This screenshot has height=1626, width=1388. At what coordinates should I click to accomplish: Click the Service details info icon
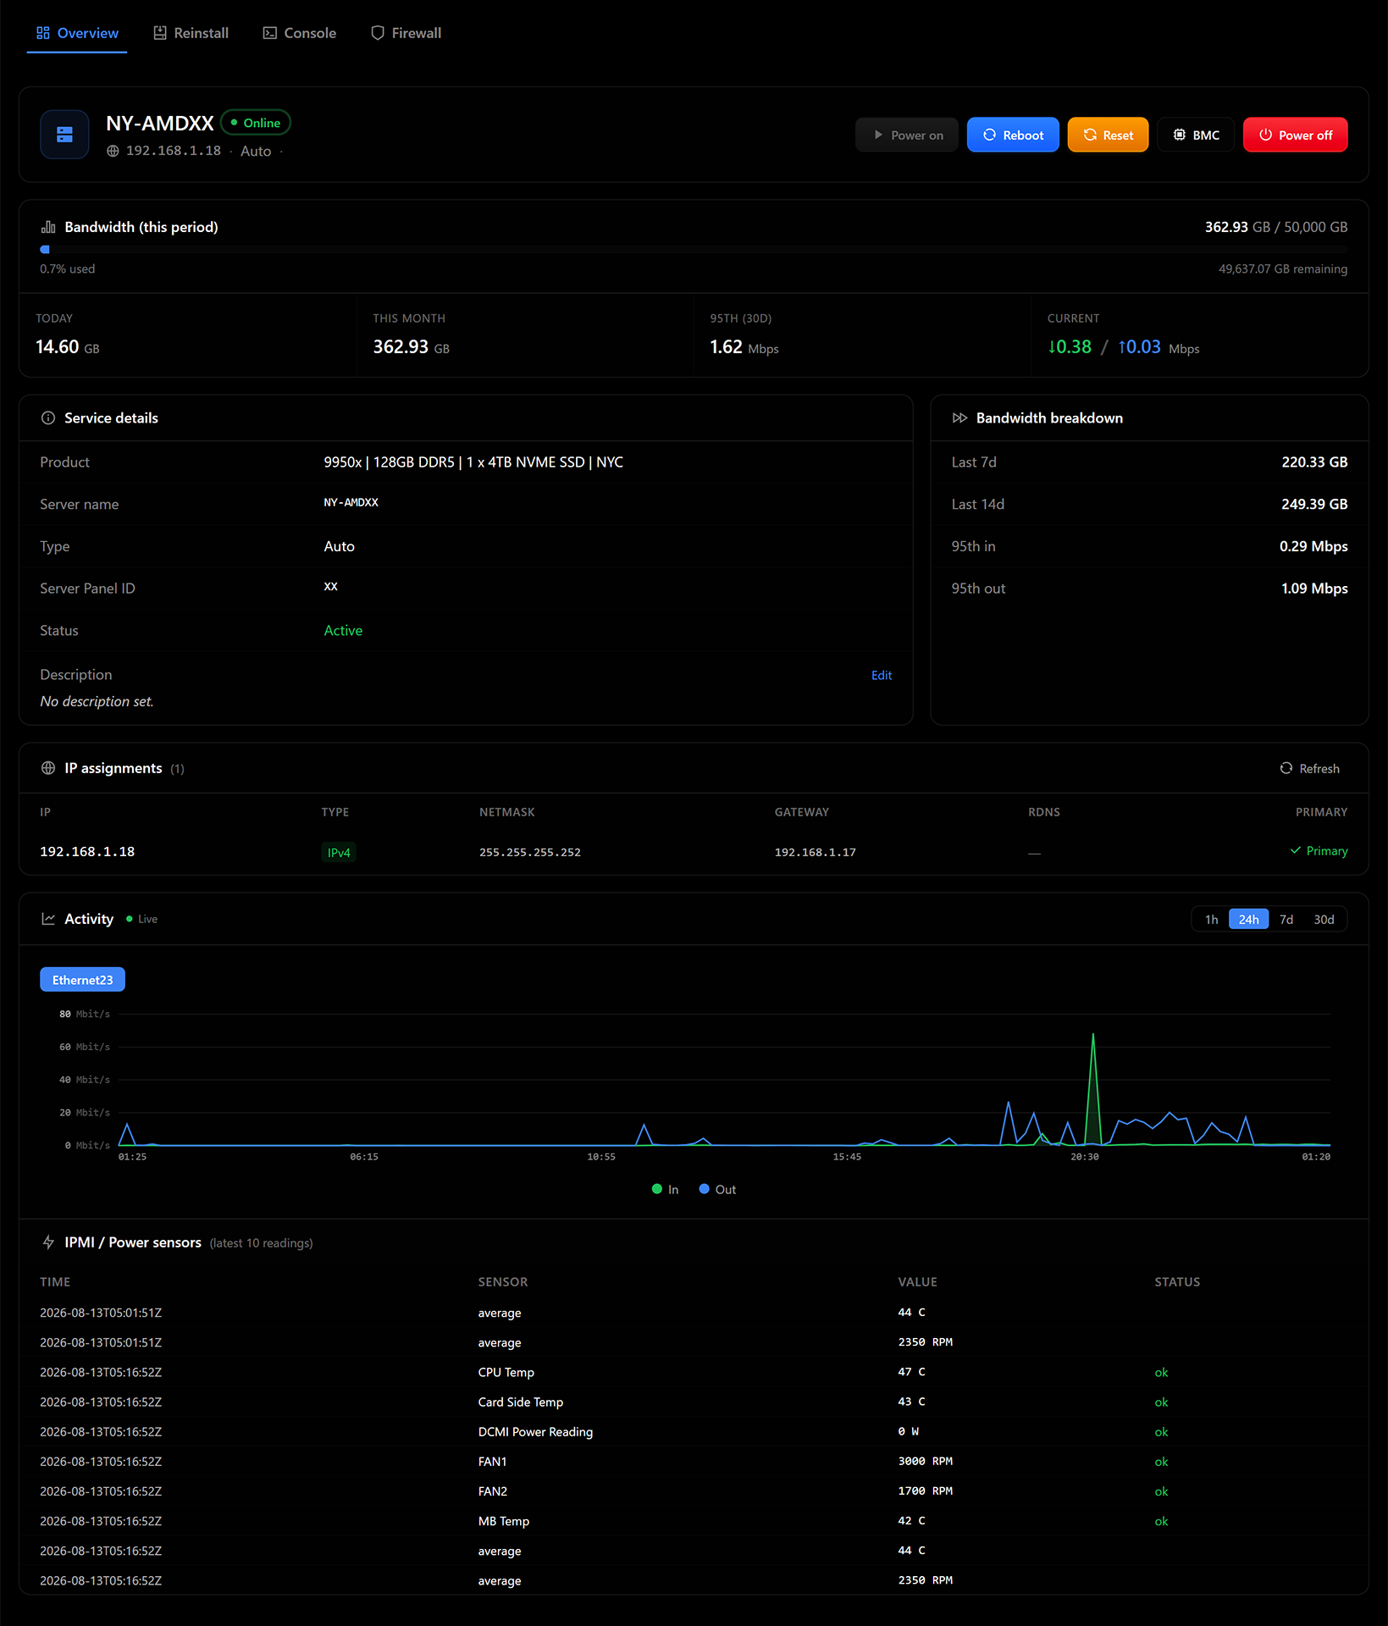tap(48, 418)
